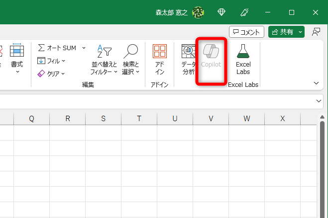Open the アドイン (Add-ins) gallery
The image size is (328, 218).
[x=160, y=59]
